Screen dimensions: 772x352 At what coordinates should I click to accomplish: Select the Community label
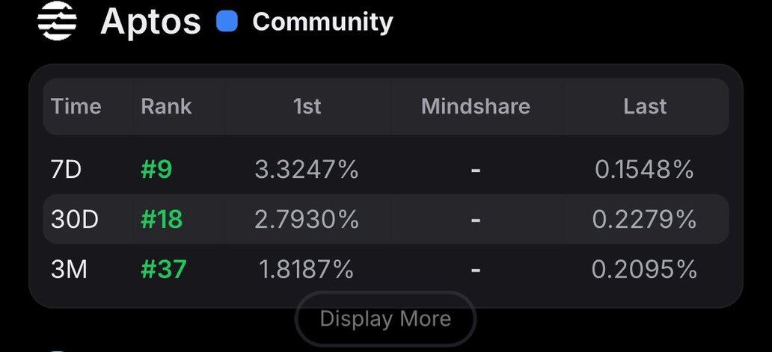pos(322,22)
